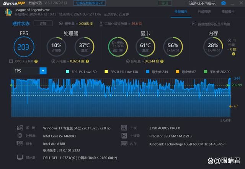Click the Kingbank Technology 48GB memory text

point(187,144)
